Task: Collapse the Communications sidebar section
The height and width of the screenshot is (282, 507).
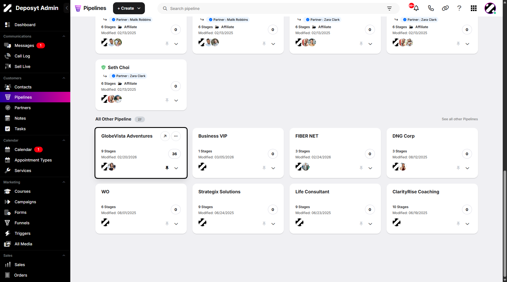Action: point(64,36)
